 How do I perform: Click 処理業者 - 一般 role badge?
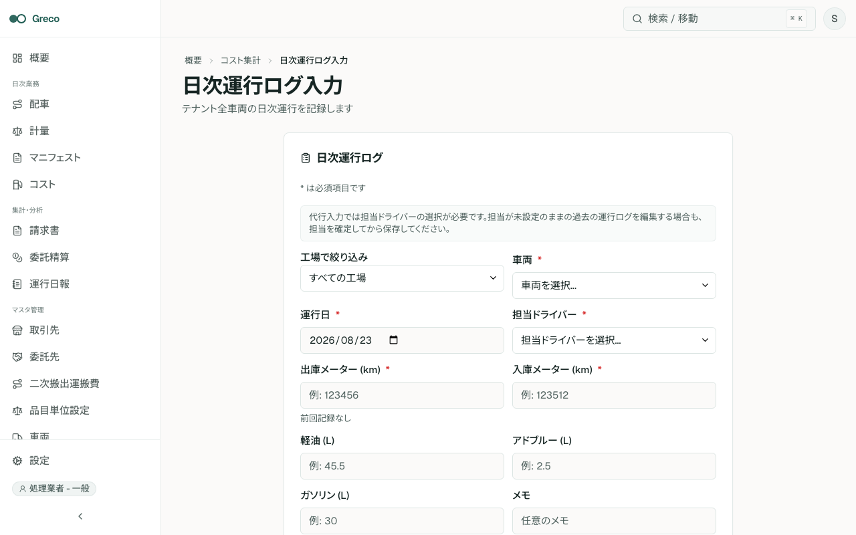(54, 489)
